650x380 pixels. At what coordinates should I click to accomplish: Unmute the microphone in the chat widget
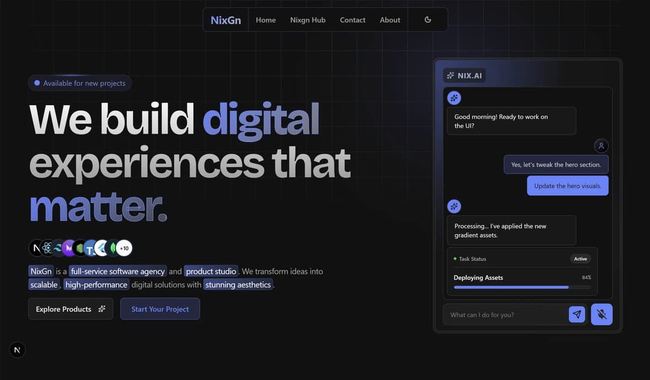pos(601,314)
